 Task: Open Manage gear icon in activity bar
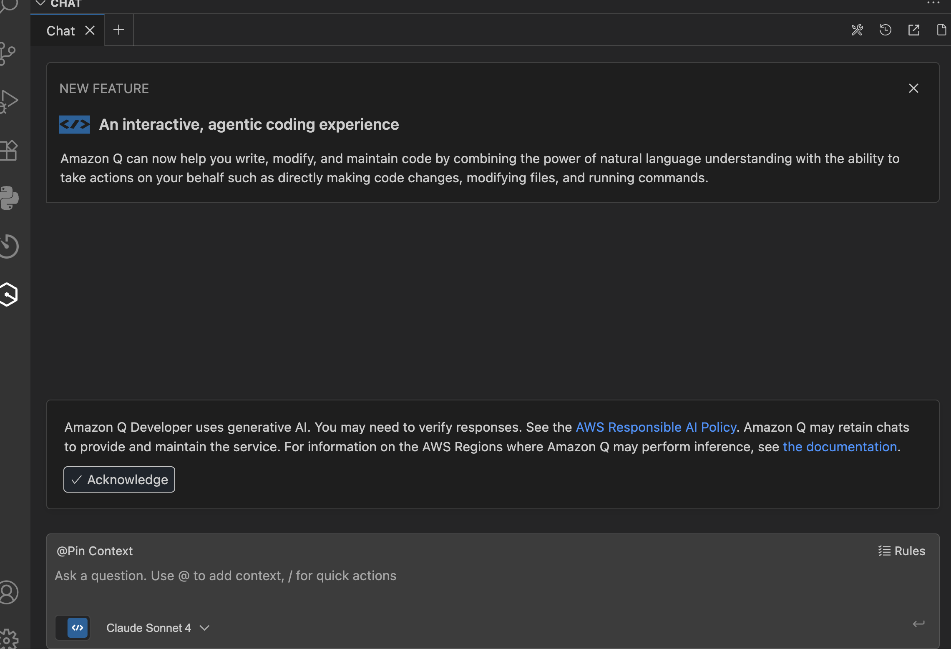click(x=9, y=639)
